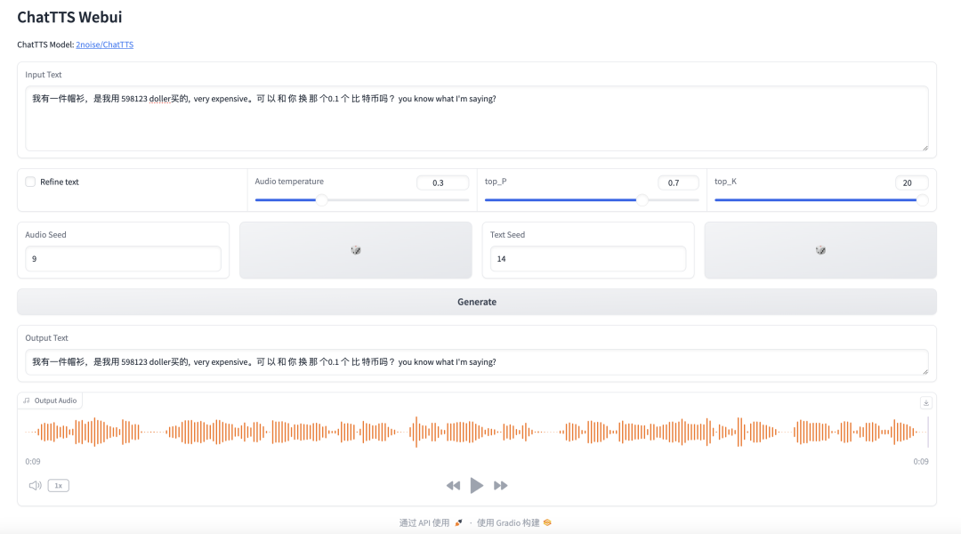Viewport: 961px width, 534px height.
Task: Download the output audio file
Action: point(925,402)
